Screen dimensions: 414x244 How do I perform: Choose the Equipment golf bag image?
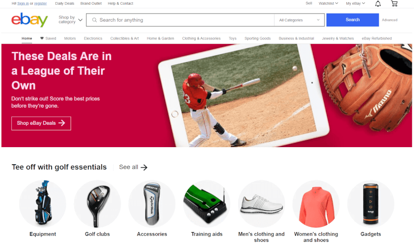(x=43, y=204)
